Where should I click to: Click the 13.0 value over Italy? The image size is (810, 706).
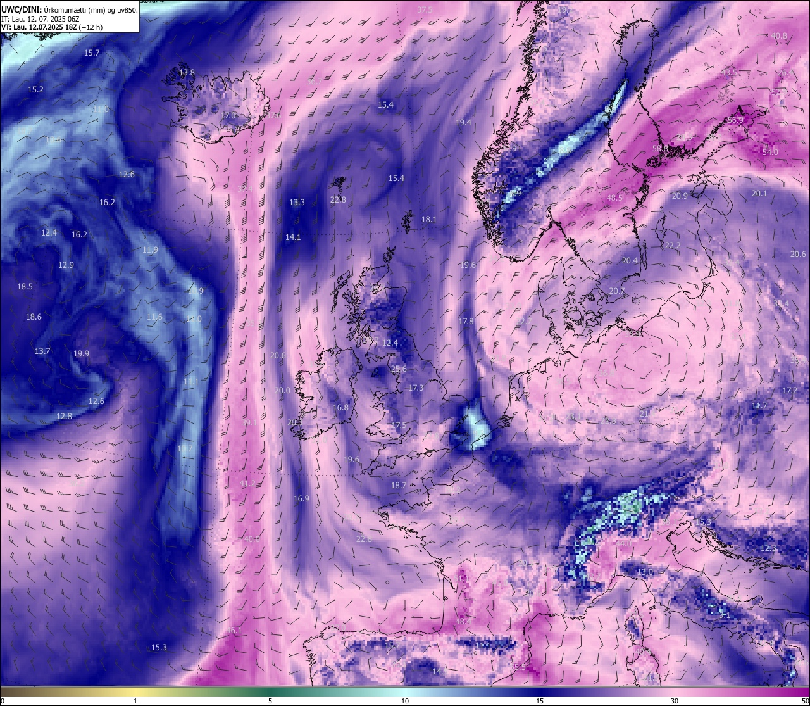click(x=645, y=573)
